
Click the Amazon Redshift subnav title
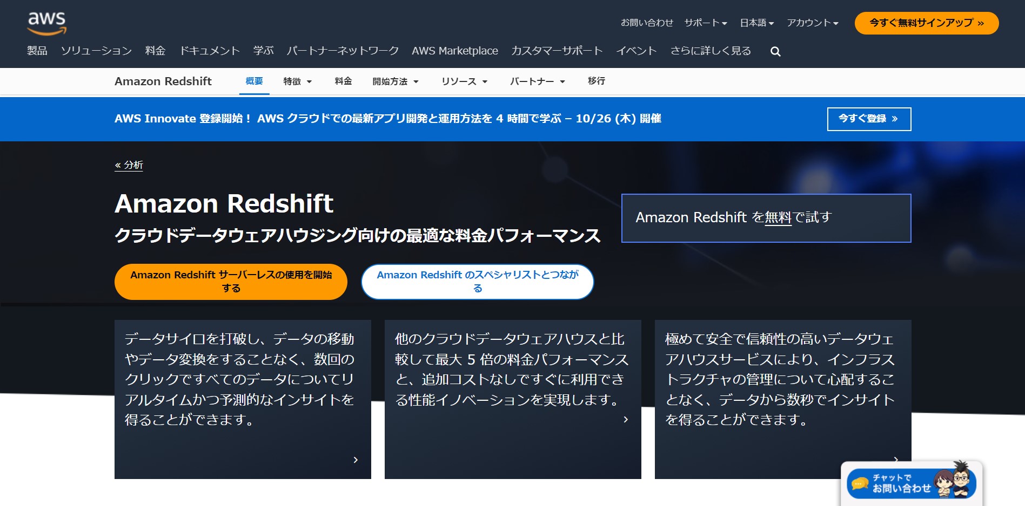pos(163,81)
